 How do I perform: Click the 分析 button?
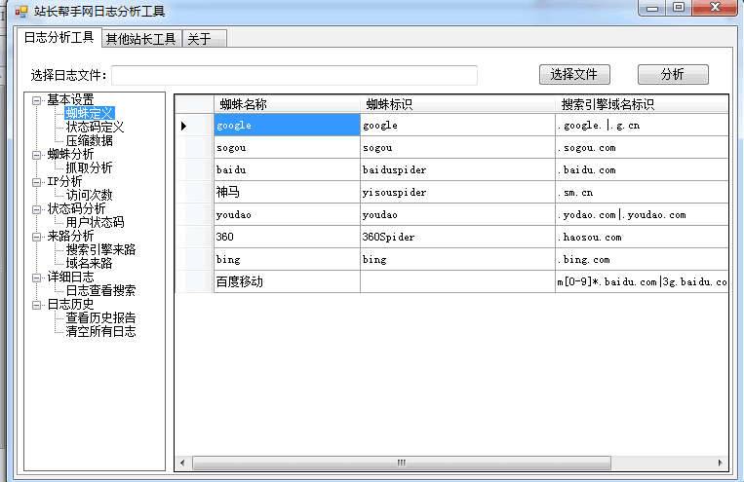(x=672, y=75)
